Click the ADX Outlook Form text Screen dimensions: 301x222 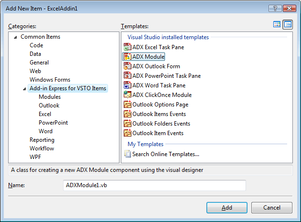156,66
